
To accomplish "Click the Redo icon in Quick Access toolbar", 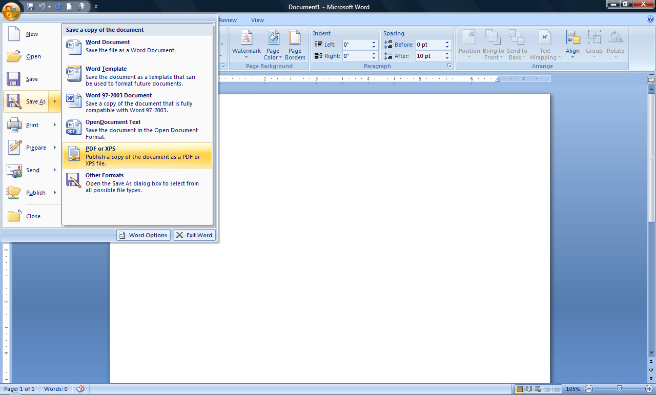I will click(58, 7).
